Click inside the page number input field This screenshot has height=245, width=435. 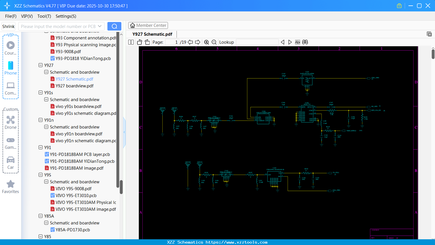click(x=173, y=42)
